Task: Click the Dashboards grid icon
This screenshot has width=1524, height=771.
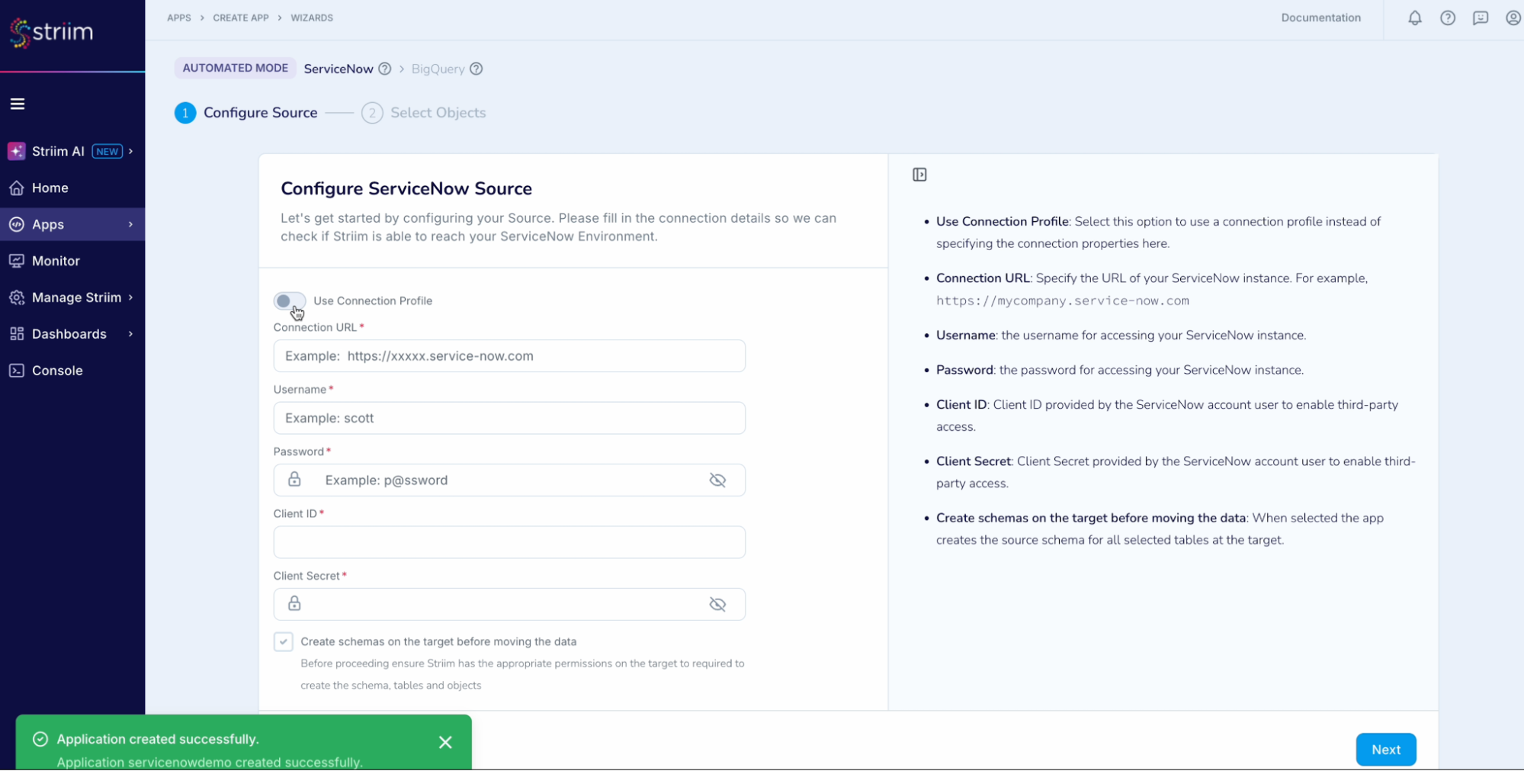Action: coord(17,334)
